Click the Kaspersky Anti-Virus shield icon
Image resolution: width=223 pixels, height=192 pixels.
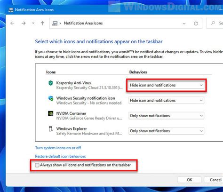(50, 83)
